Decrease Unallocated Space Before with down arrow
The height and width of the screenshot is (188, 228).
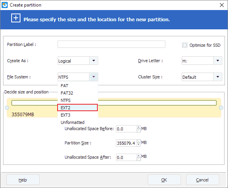point(139,130)
